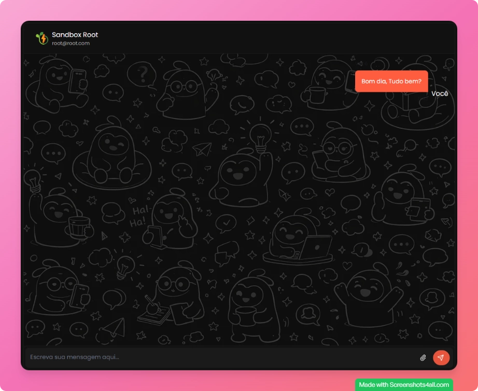Click the paperclip attachment icon

point(423,358)
